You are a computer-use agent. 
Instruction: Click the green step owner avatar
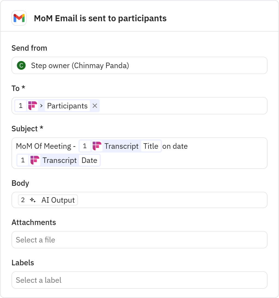tap(21, 65)
